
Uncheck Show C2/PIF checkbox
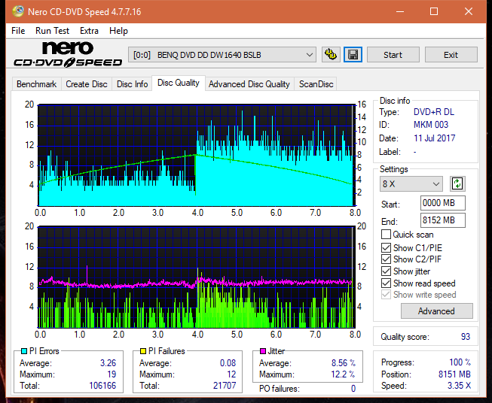(386, 259)
